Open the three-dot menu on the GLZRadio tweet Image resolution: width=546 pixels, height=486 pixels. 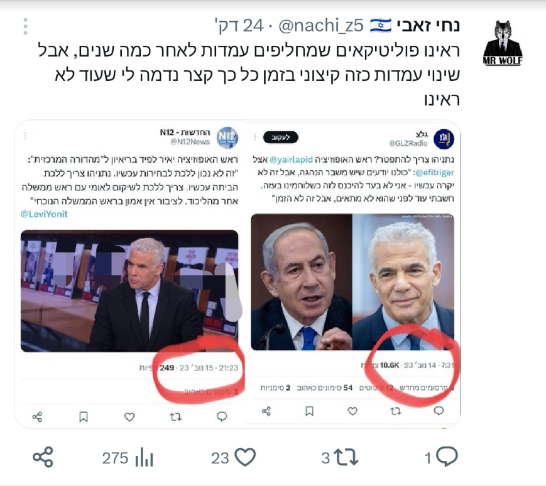click(255, 138)
